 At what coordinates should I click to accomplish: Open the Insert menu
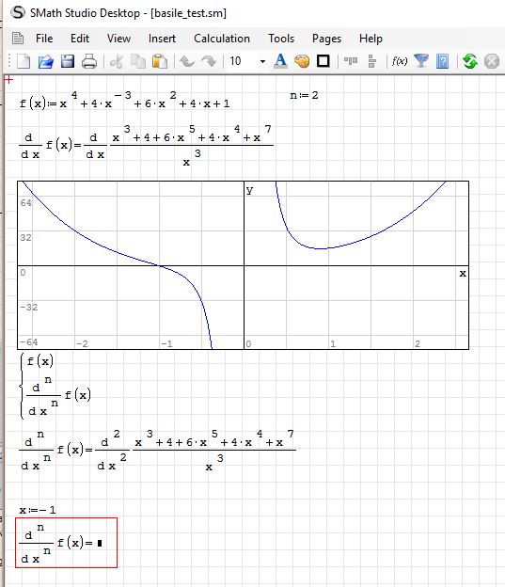coord(162,39)
